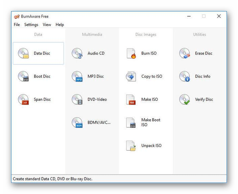
Task: Minimize the BurnAware Free window
Action: click(189, 16)
